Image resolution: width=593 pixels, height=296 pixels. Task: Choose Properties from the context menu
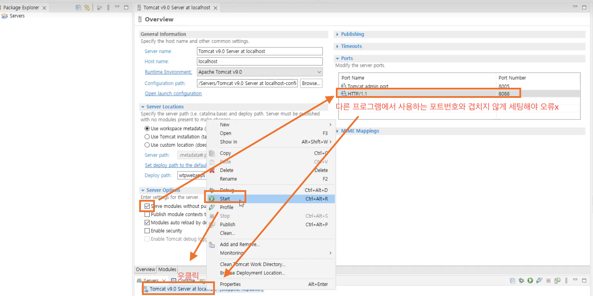click(271, 284)
